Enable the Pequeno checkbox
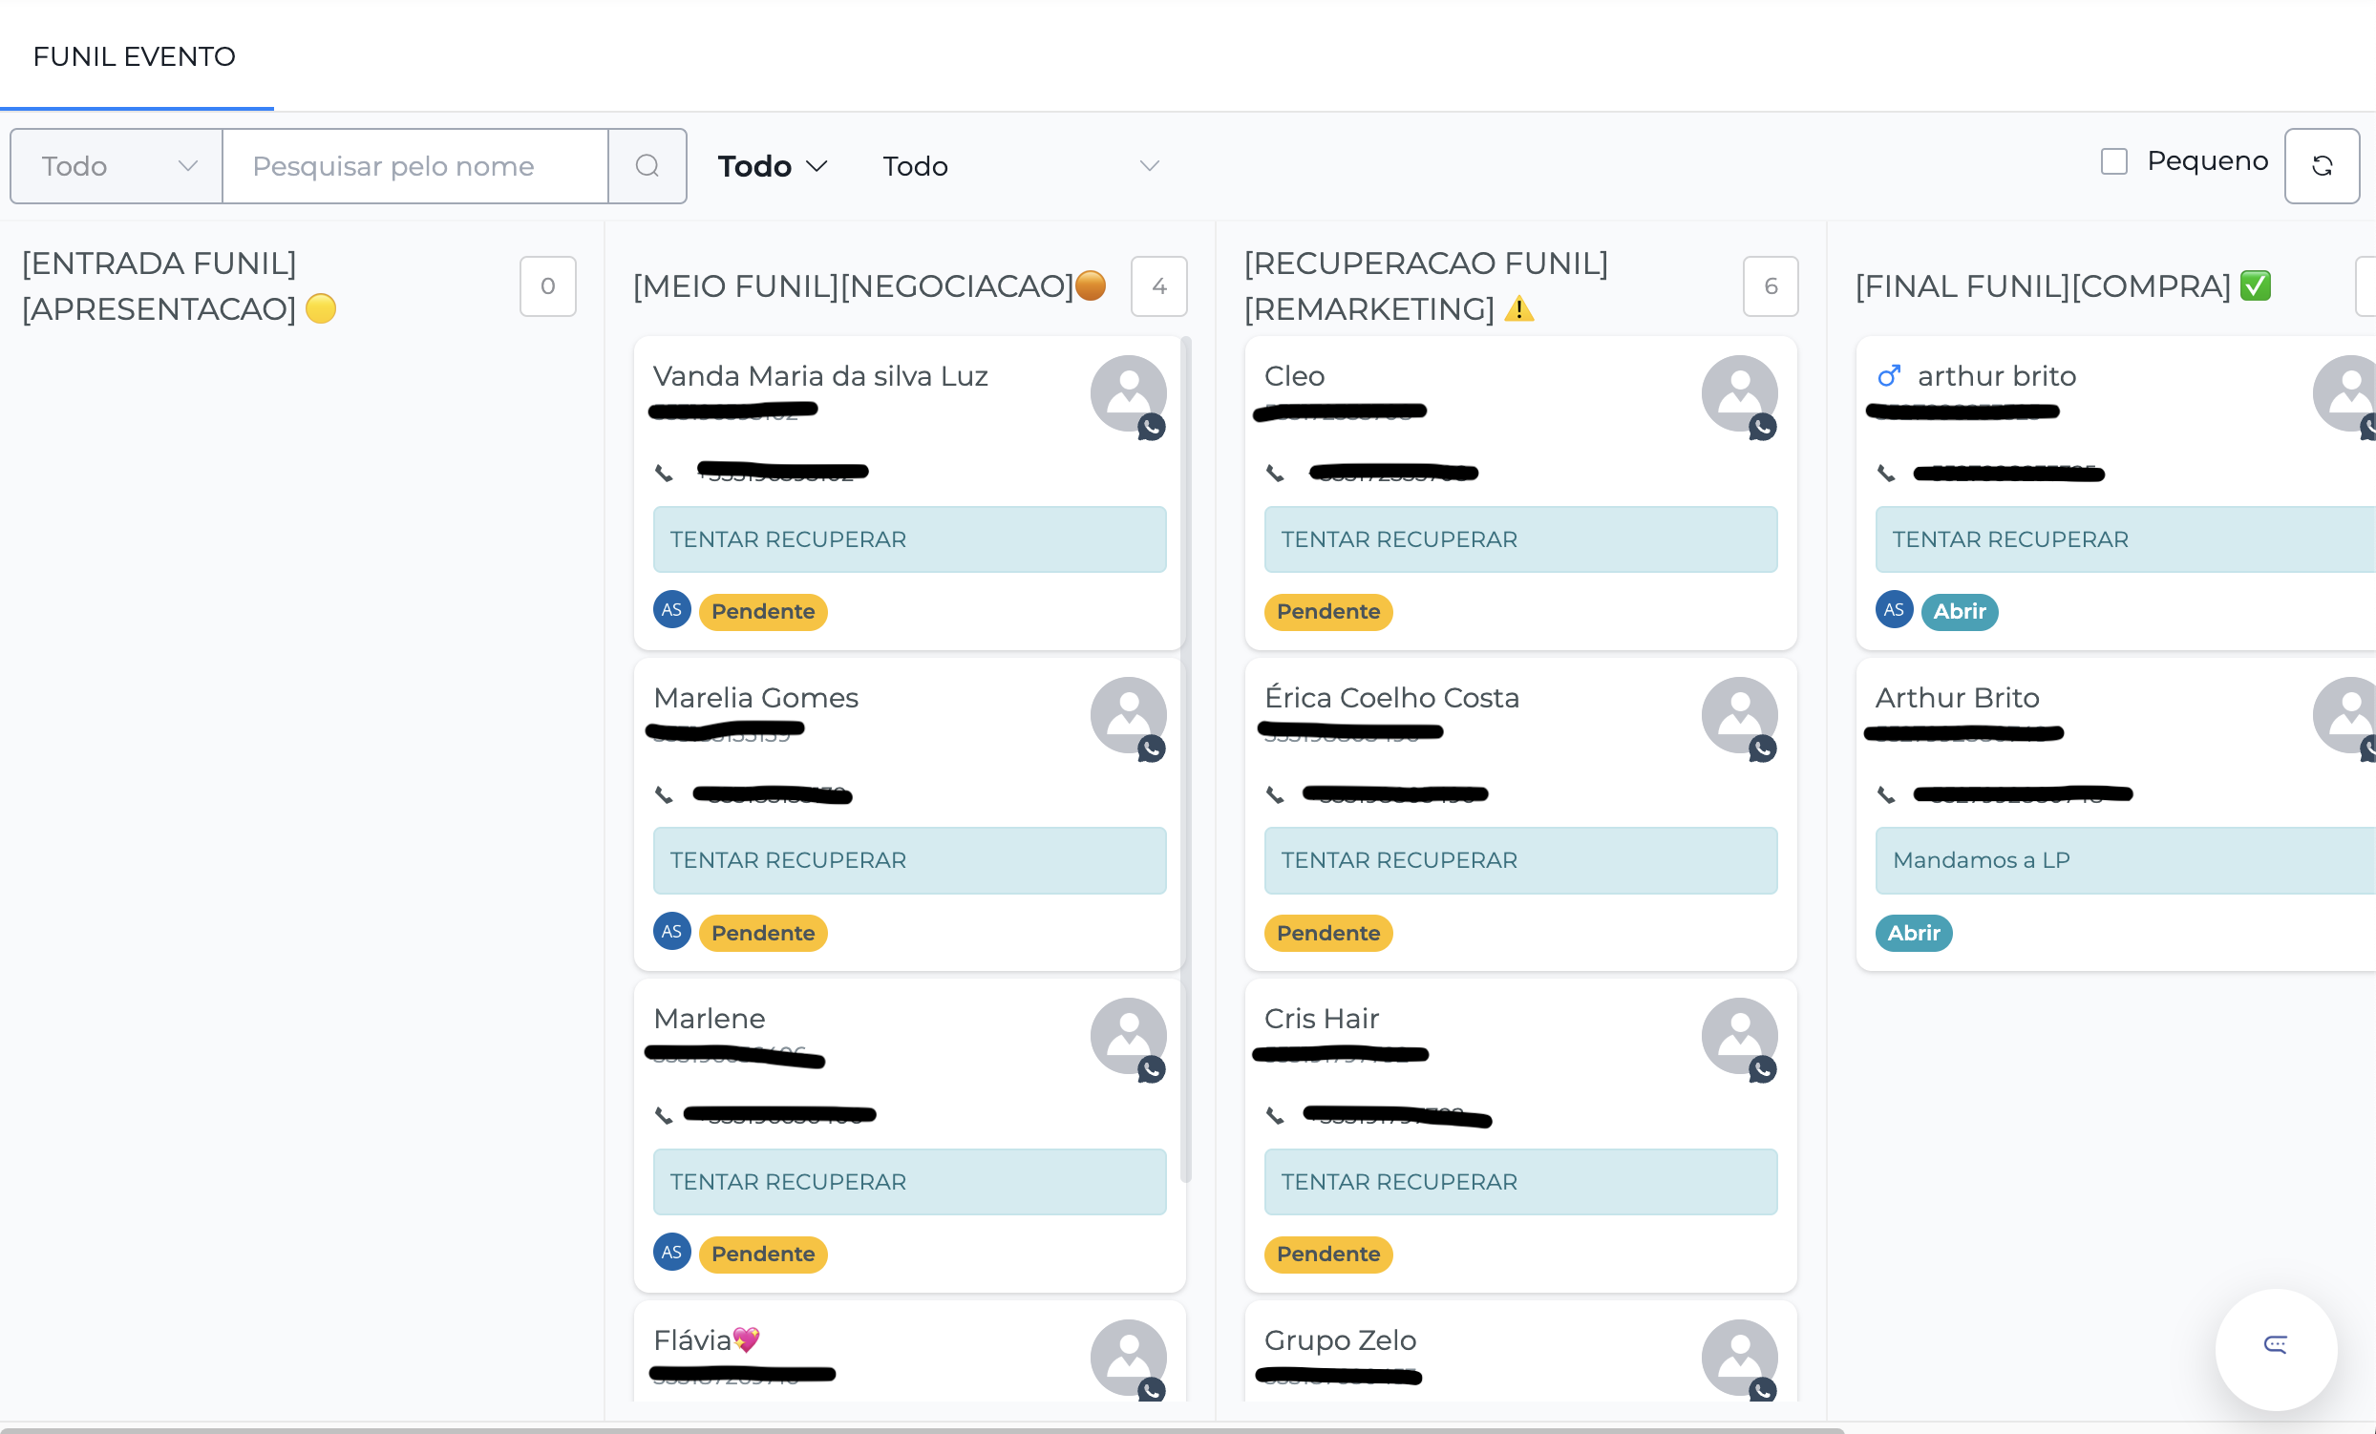The height and width of the screenshot is (1434, 2376). click(2113, 161)
